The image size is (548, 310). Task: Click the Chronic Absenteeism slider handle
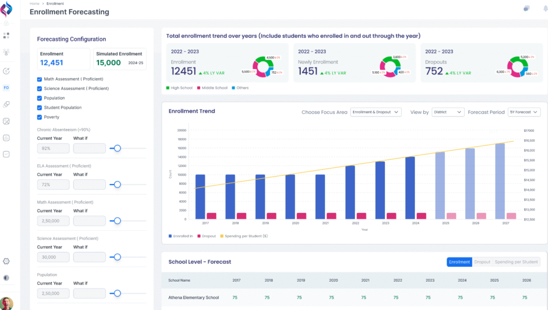click(x=117, y=148)
